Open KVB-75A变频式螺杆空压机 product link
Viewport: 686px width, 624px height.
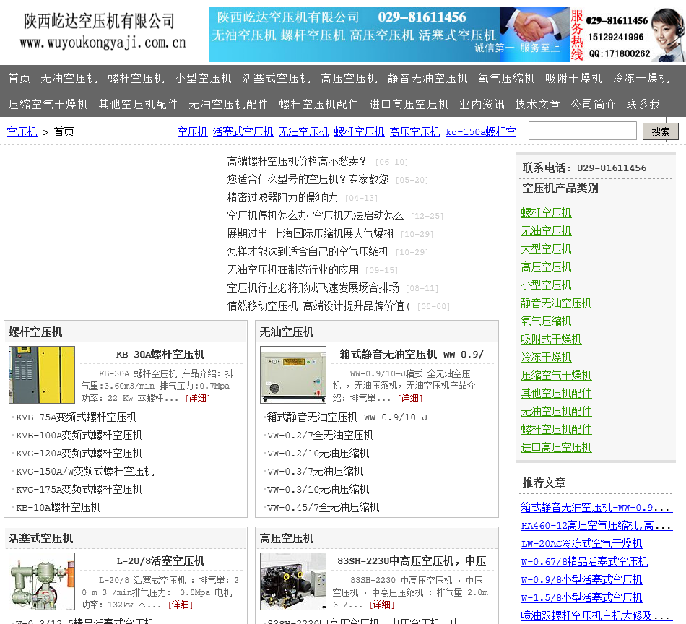[76, 417]
